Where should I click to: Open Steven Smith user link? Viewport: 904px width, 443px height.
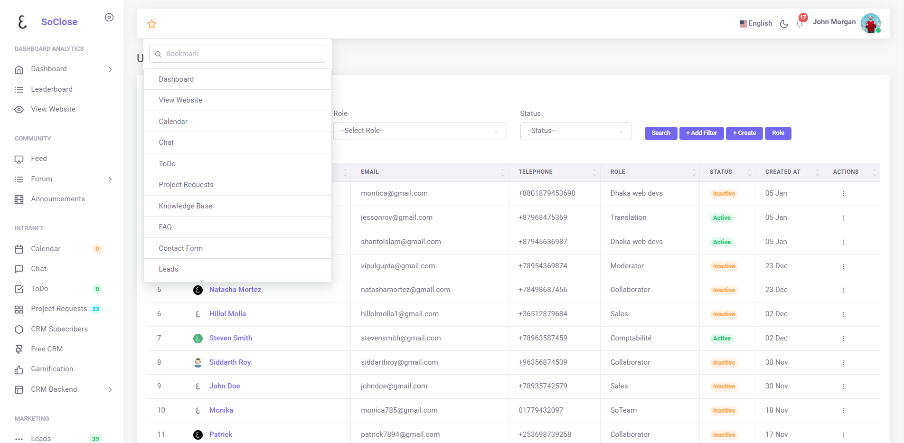coord(231,338)
